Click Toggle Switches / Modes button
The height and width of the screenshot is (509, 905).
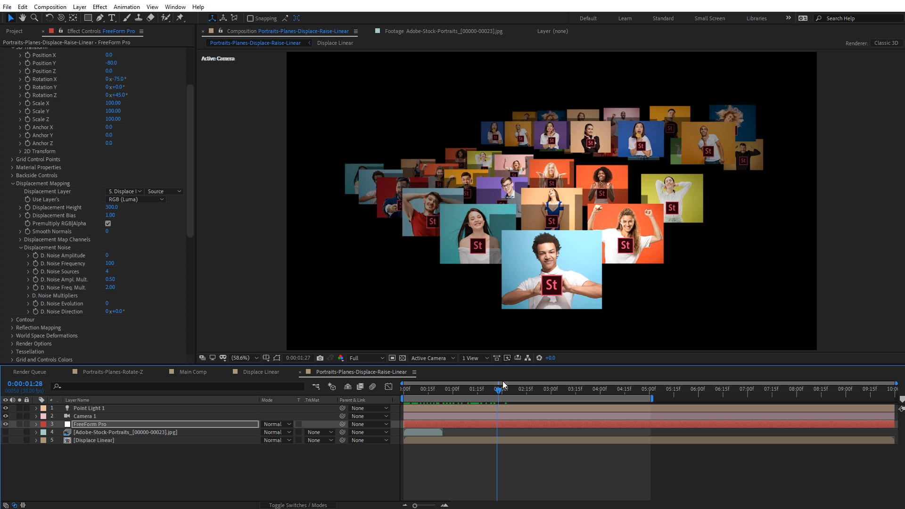(298, 505)
